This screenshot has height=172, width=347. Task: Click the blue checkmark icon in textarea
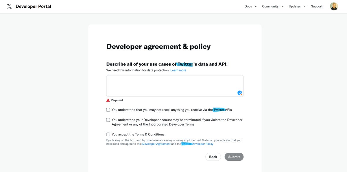tap(240, 93)
